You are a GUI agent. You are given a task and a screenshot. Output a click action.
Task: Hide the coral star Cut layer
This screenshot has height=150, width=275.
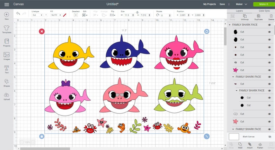click(269, 121)
